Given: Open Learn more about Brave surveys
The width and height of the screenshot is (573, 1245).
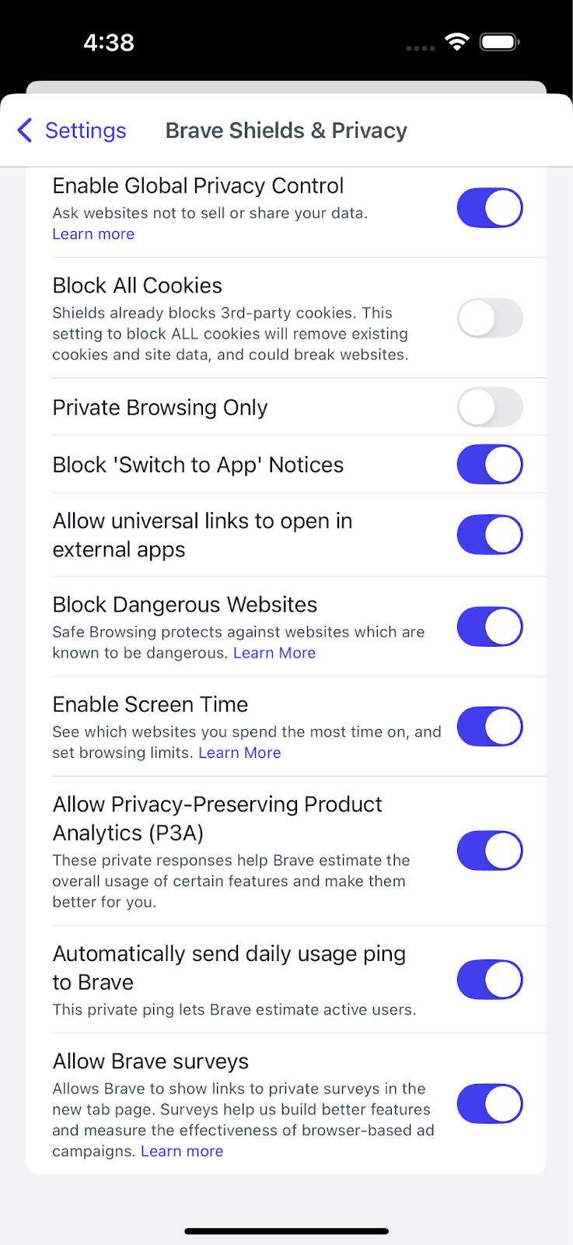Looking at the screenshot, I should 182,1151.
